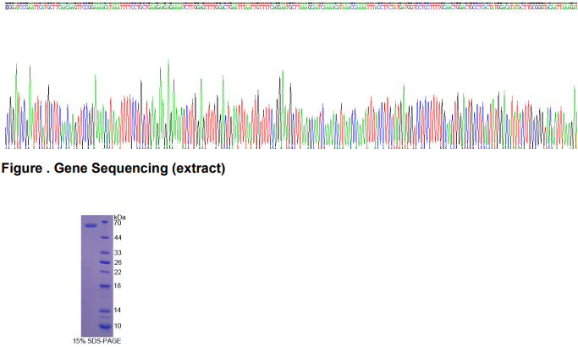Click the nucleotide sequence text line above the chromatogram
This screenshot has height=347, width=578.
click(x=290, y=7)
